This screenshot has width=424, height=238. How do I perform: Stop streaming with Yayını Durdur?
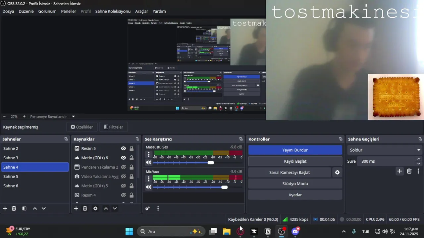click(x=295, y=150)
